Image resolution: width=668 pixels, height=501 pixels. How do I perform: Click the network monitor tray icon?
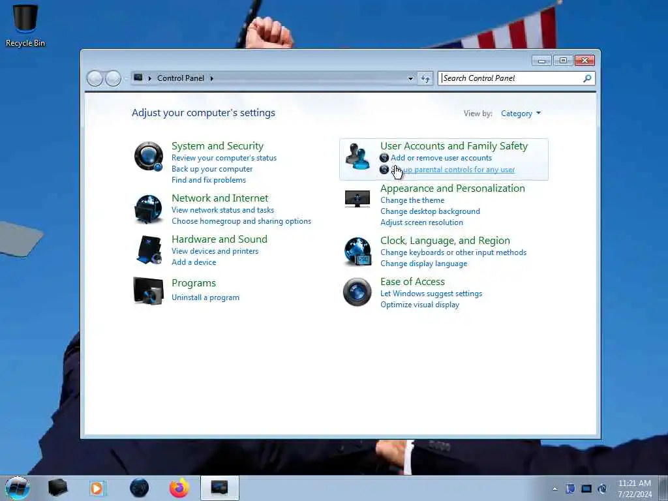586,489
